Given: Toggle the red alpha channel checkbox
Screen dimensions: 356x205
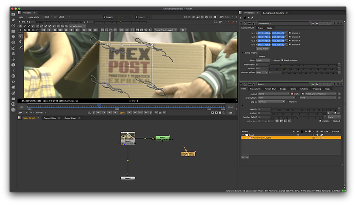Looking at the screenshot, I should click(x=292, y=93).
